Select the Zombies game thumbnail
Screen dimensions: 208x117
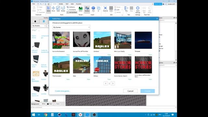click(102, 40)
